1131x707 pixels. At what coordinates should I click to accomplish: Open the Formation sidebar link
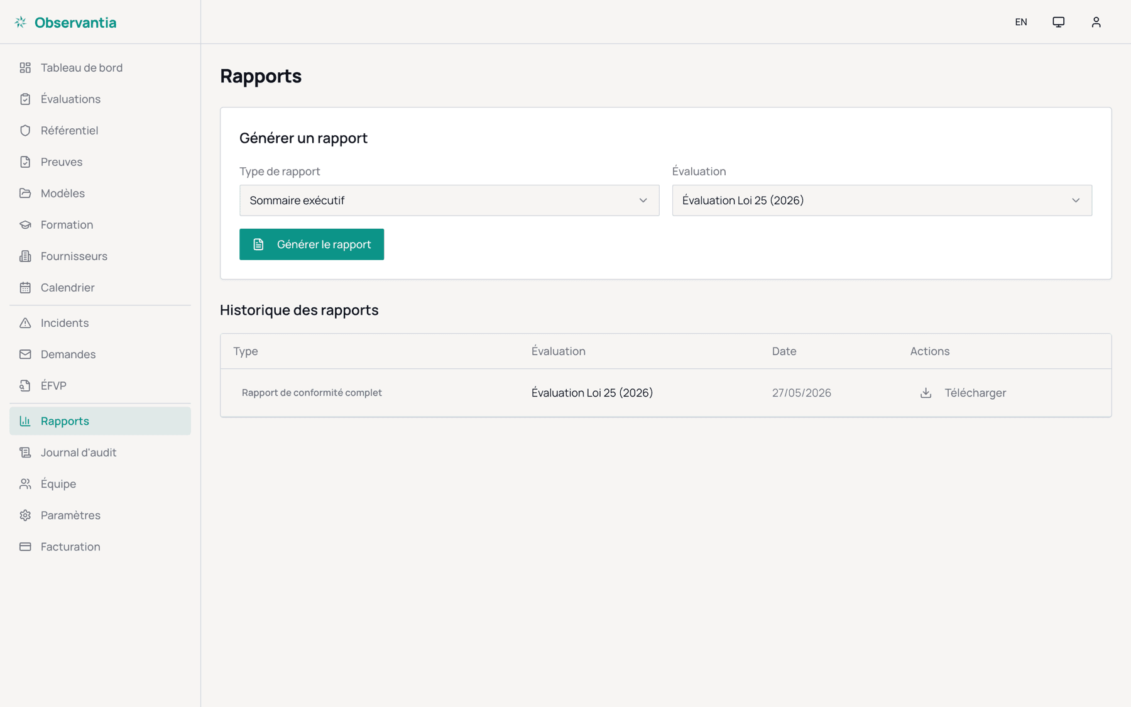(x=100, y=224)
